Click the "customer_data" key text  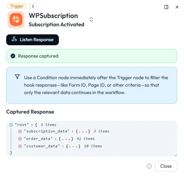42,146
